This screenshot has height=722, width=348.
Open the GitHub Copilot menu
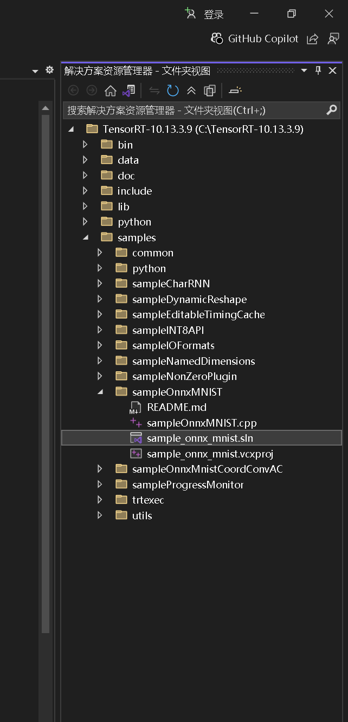255,38
